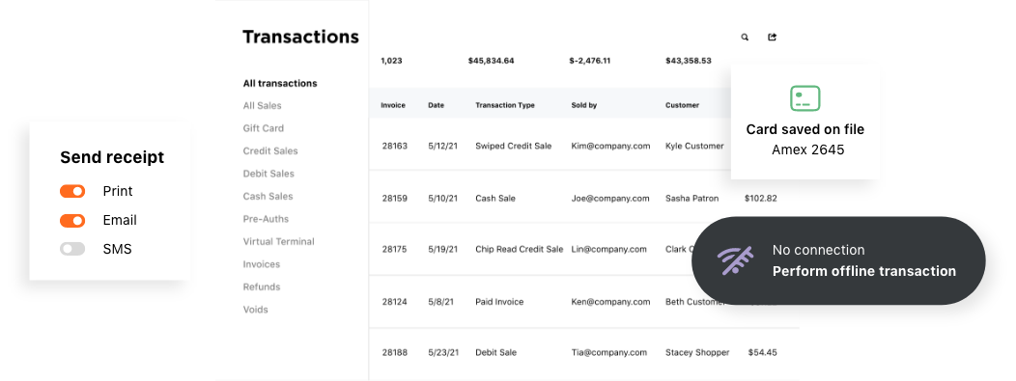Select All transactions in sidebar
The width and height of the screenshot is (1016, 381).
tap(280, 84)
